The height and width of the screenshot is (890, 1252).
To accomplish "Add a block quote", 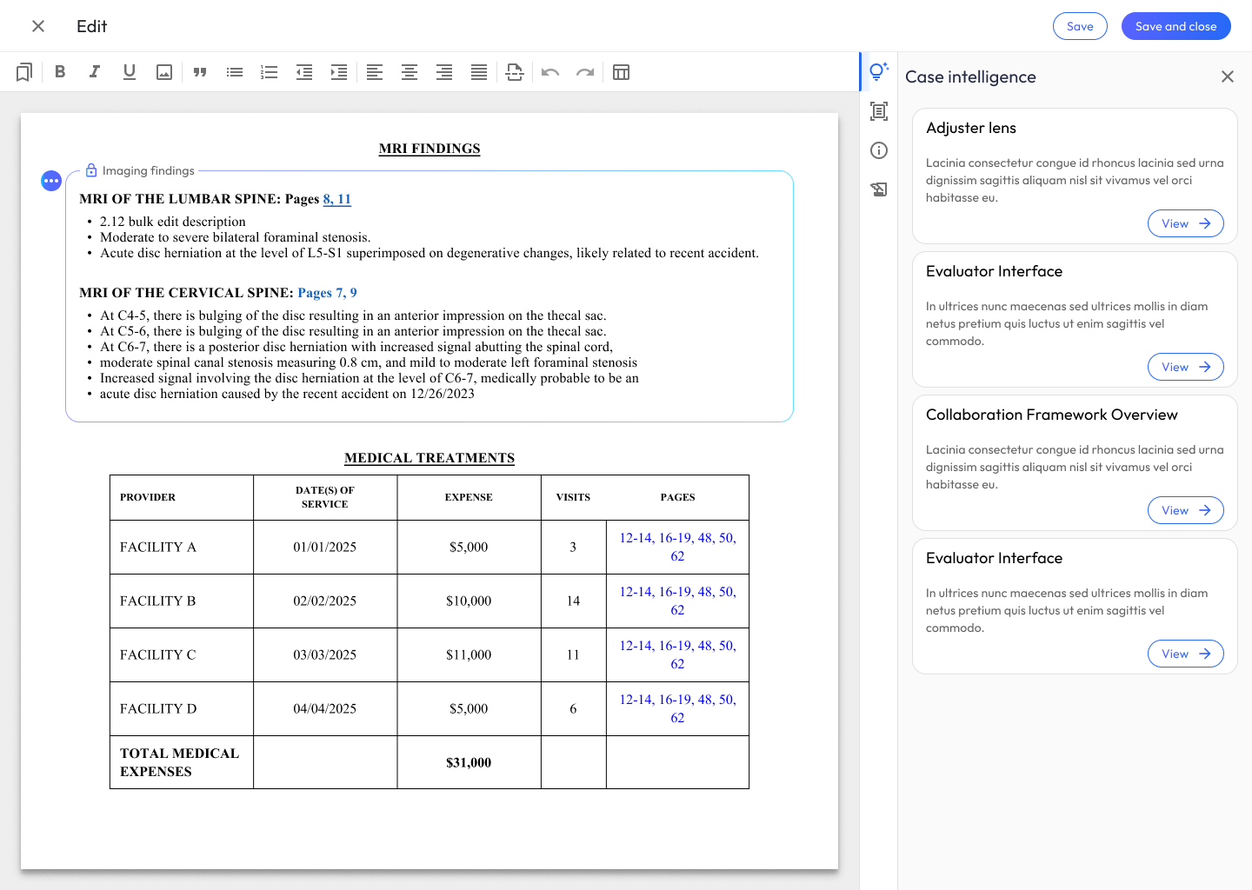I will [200, 72].
